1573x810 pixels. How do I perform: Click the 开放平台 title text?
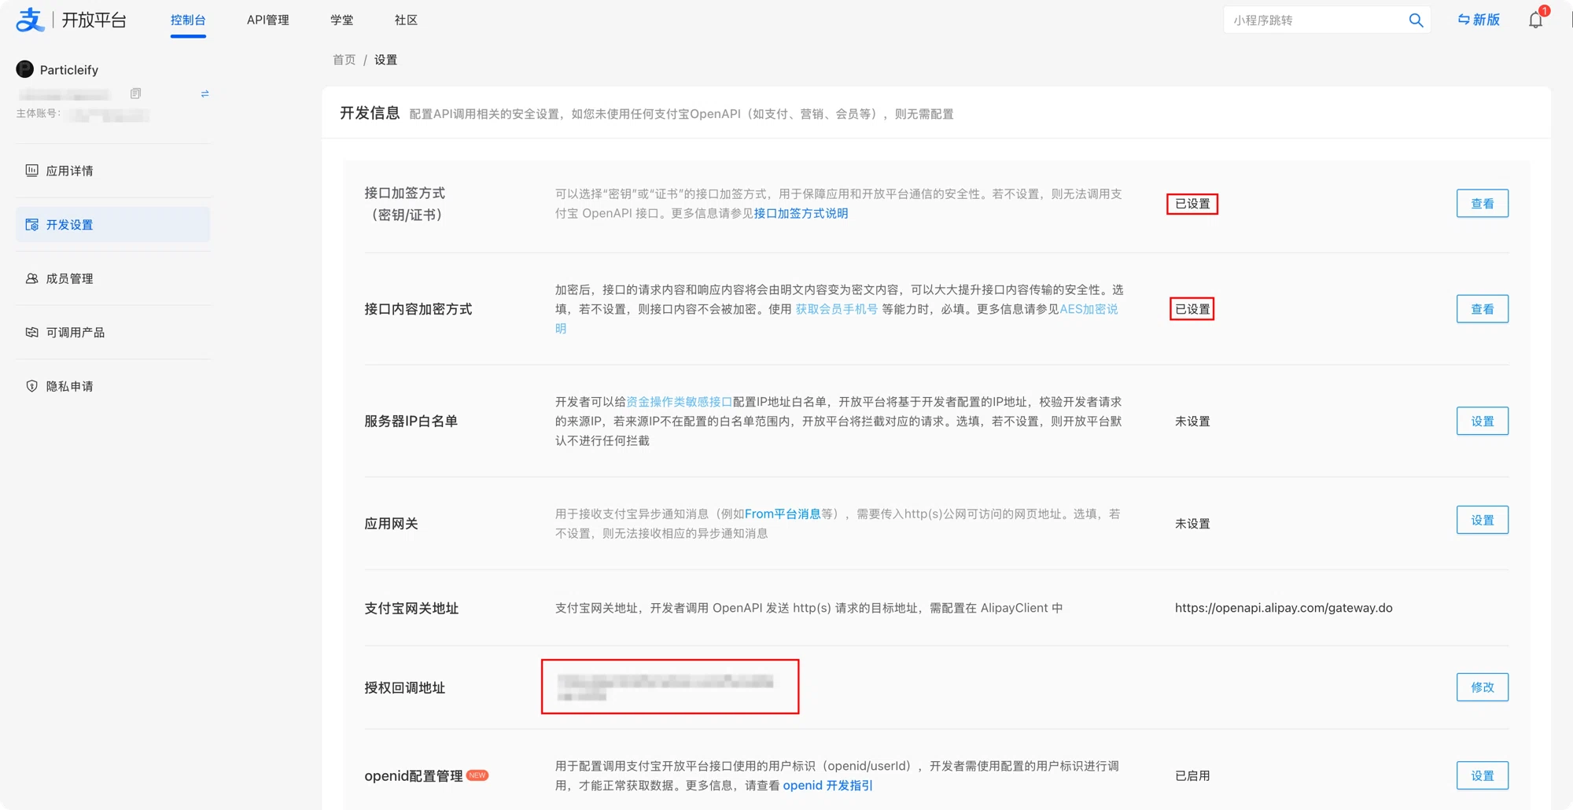tap(94, 20)
